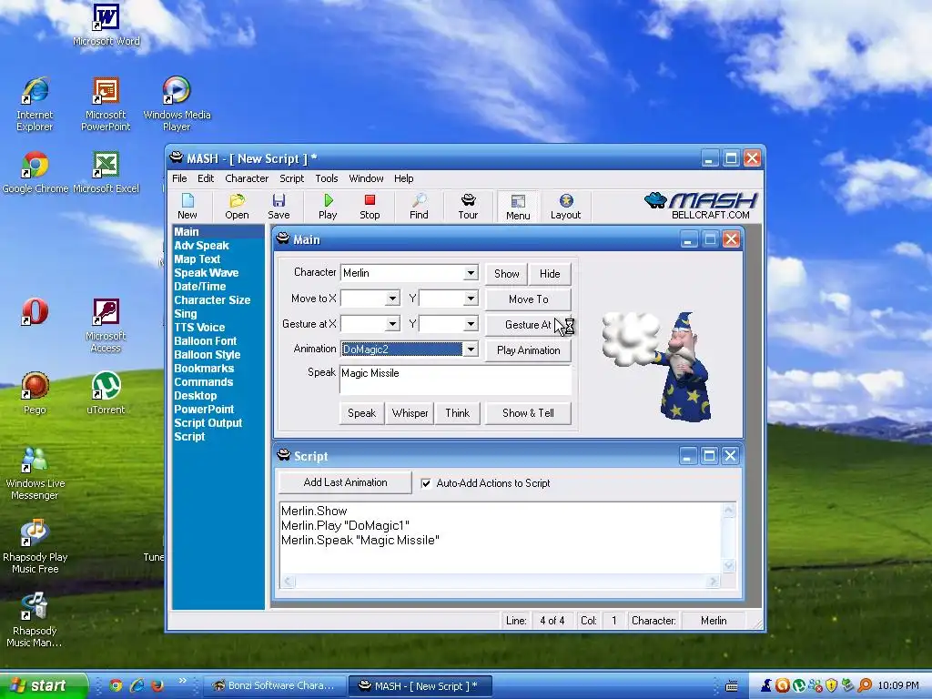The image size is (932, 699).
Task: Click the Whisper button
Action: tap(410, 413)
